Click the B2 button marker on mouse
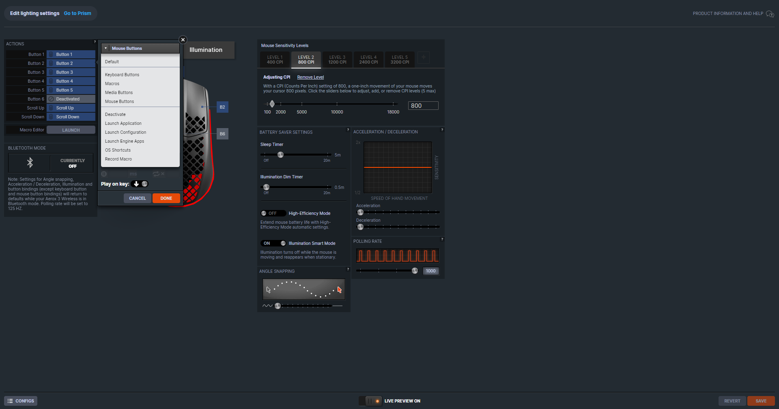Image resolution: width=779 pixels, height=409 pixels. coord(222,107)
